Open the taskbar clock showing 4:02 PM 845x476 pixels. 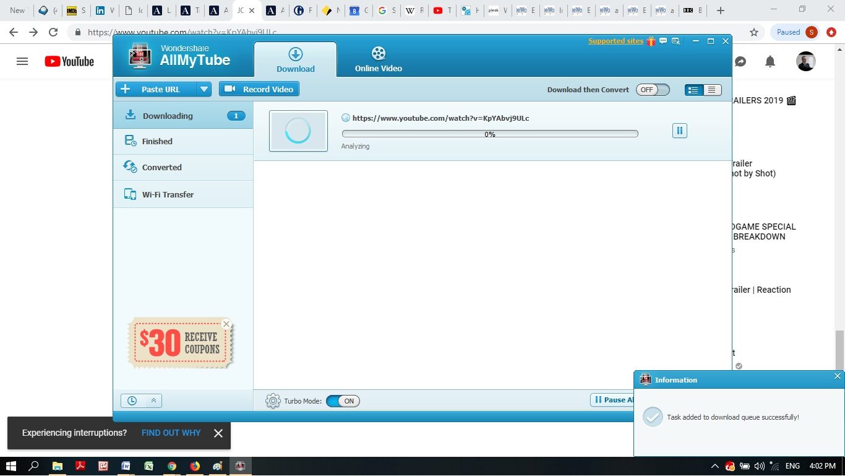[x=821, y=466]
